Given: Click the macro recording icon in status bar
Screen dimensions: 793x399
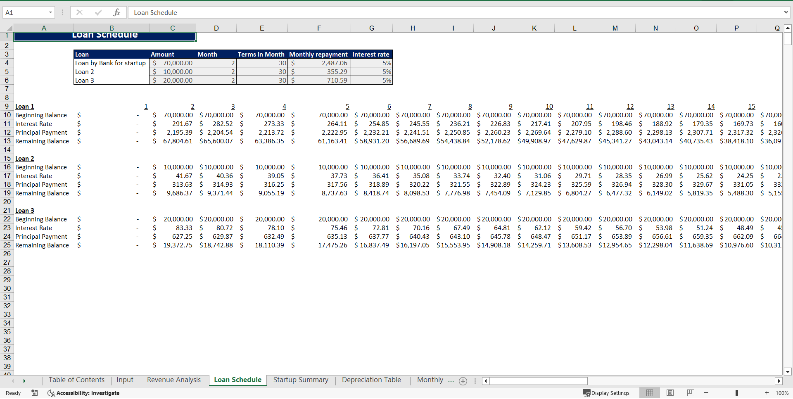Looking at the screenshot, I should click(x=35, y=393).
